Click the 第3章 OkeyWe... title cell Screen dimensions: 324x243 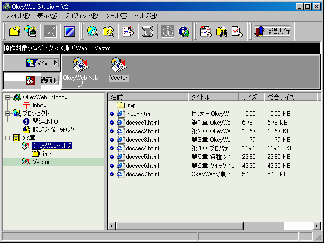(x=213, y=140)
